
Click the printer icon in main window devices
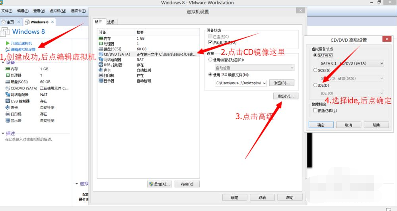(x=8, y=114)
